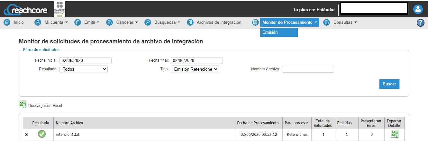Viewport: 428px width, 141px height.
Task: Click the Nombre Archivo text field
Action: click(x=308, y=69)
